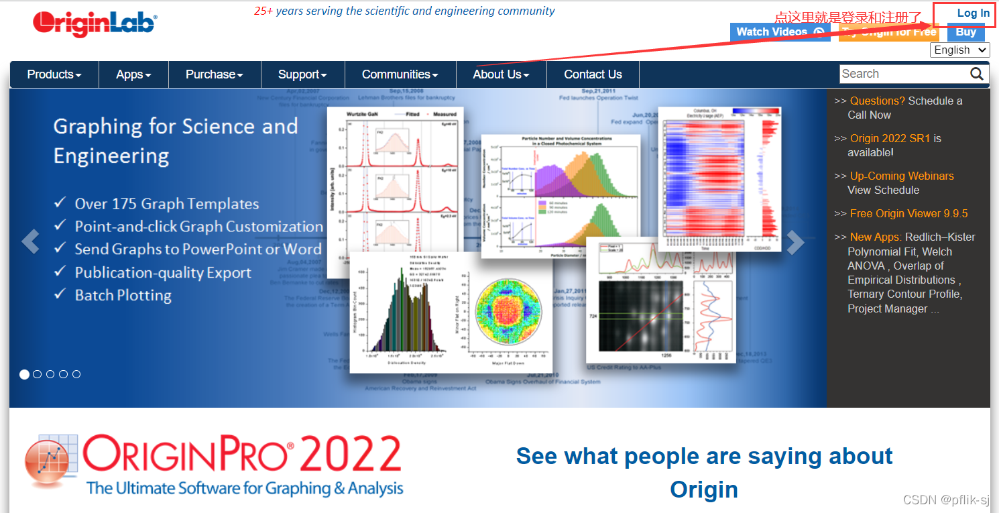999x513 pixels.
Task: Open the English language dropdown
Action: [959, 50]
